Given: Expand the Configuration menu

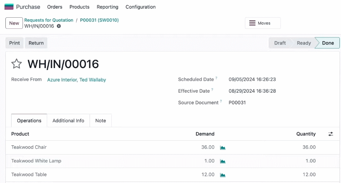Looking at the screenshot, I should click(x=140, y=7).
